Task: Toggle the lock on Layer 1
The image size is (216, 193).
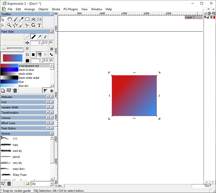Action: pyautogui.click(x=208, y=17)
